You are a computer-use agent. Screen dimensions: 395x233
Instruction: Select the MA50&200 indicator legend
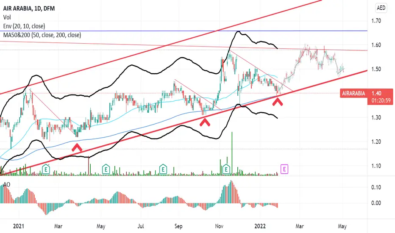coord(42,35)
